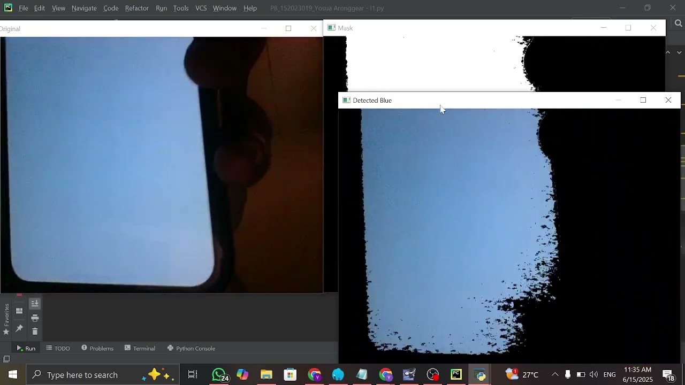Open Task View on the taskbar
This screenshot has height=385, width=685.
(193, 375)
